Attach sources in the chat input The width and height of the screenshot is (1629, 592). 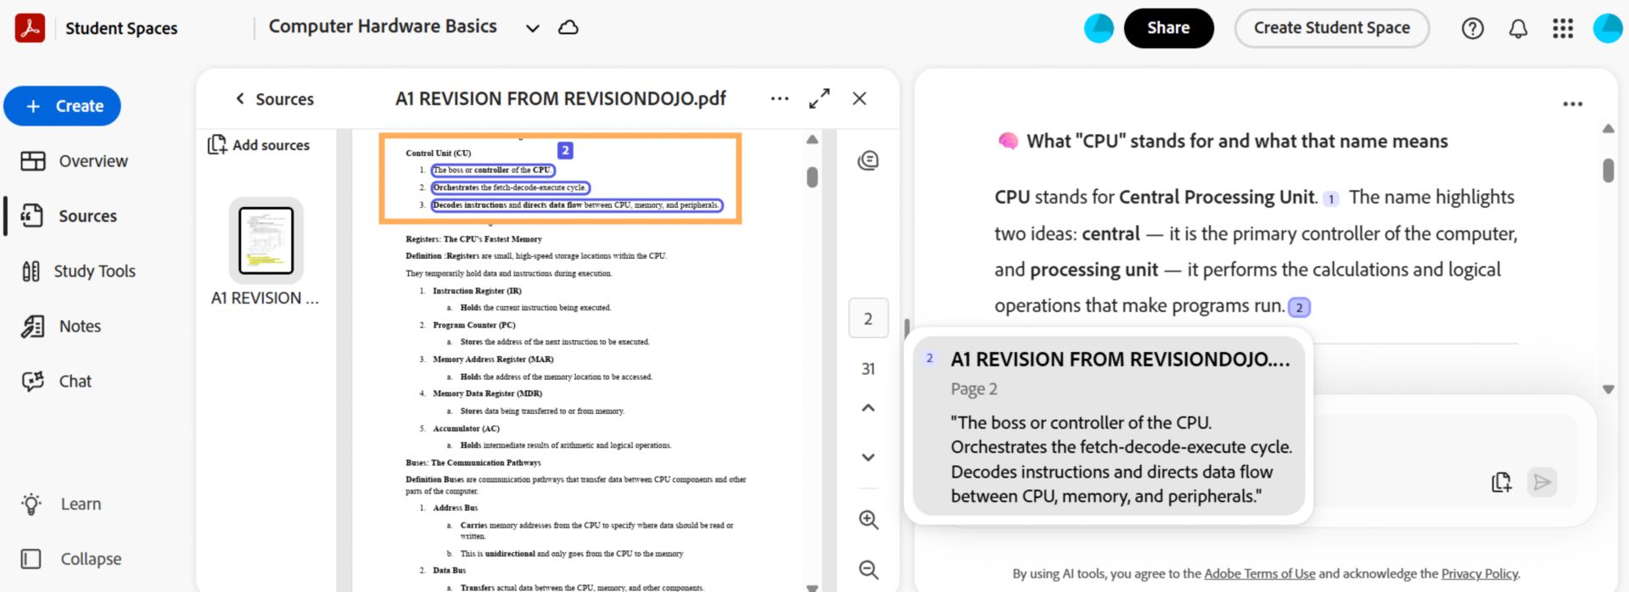point(1501,483)
